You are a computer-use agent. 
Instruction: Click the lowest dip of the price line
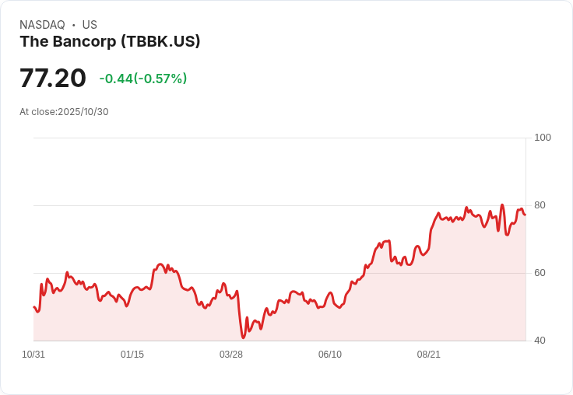(243, 337)
